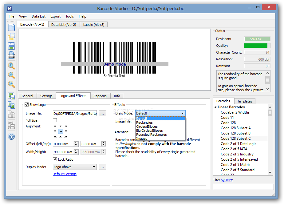Image resolution: width=284 pixels, height=205 pixels.
Task: Choose Big Circles/Ellipses draw mode option
Action: point(160,131)
